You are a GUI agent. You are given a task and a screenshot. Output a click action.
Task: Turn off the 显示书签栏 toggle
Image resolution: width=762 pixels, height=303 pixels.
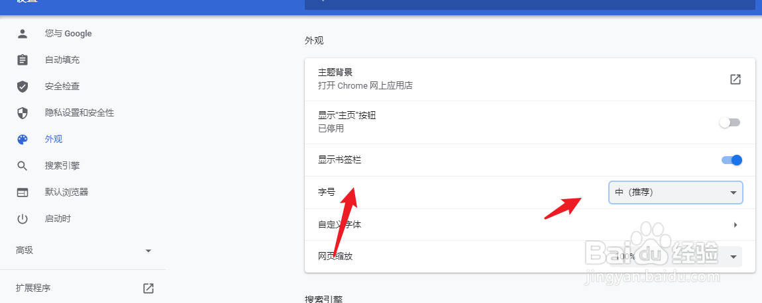(x=732, y=160)
